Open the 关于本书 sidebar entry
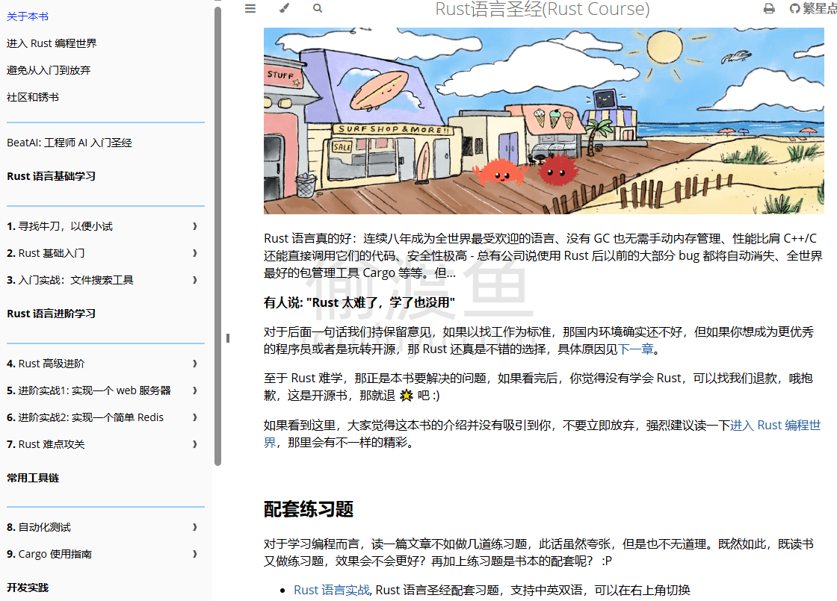The width and height of the screenshot is (837, 601). pyautogui.click(x=28, y=16)
